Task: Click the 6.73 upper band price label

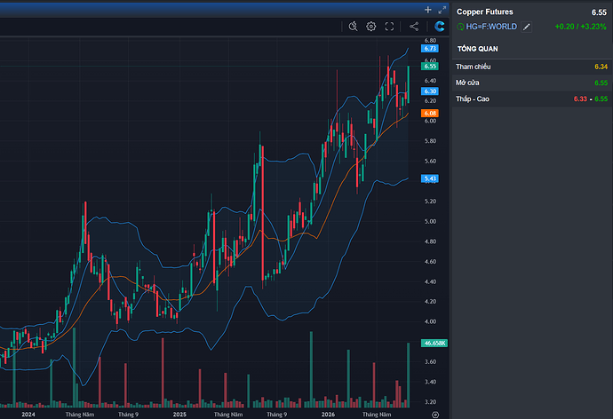Action: pos(430,49)
